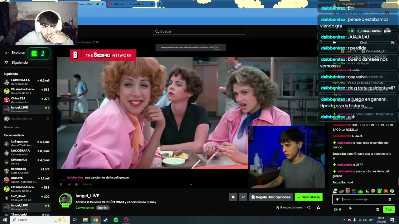Pause the video with the player pause button
This screenshot has height=224, width=399.
coord(61,184)
